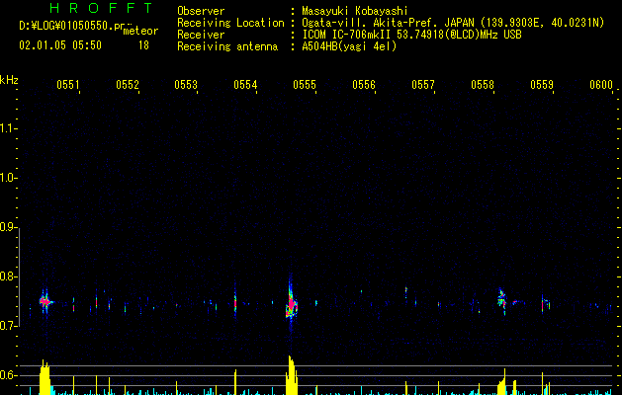Click the Ogata-vill. Akita-Pref. JAPAN location text
622x395 pixels.
[388, 23]
